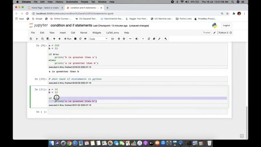The height and width of the screenshot is (147, 261).
Task: Copy selected cells icon
Action: tap(42, 39)
